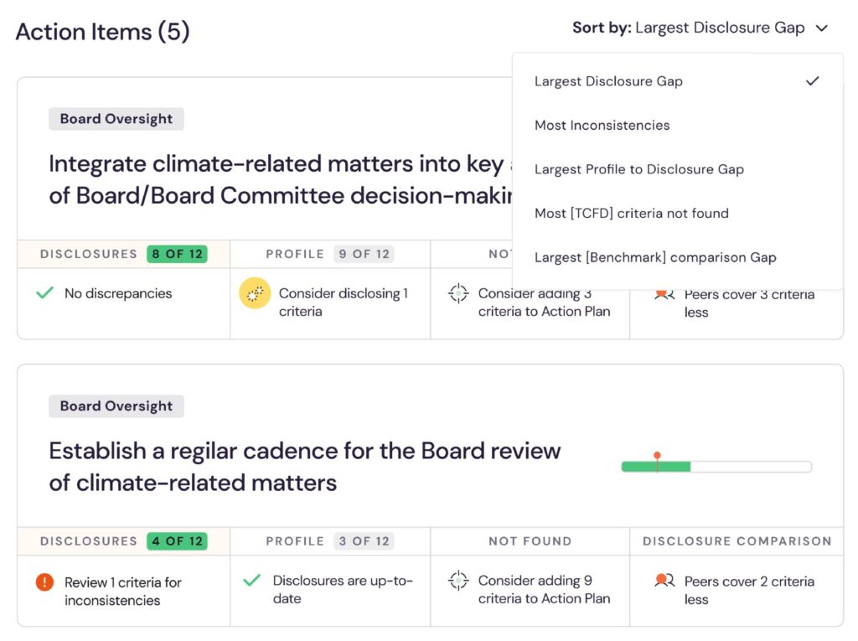Click the peers icon beside "Peers cover 2 criteria less"

[x=663, y=581]
